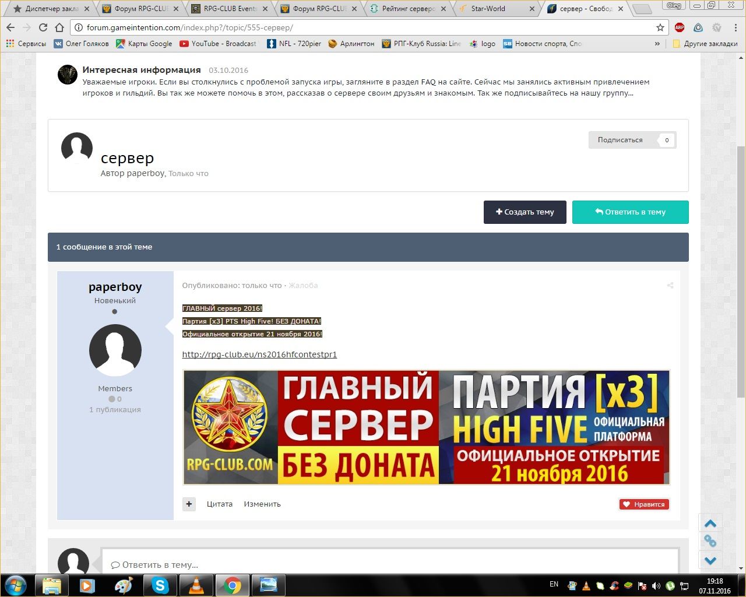Switch to Skype in taskbar
This screenshot has height=597, width=746.
click(x=160, y=585)
